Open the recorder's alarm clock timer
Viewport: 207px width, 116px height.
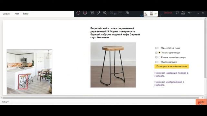point(177,13)
